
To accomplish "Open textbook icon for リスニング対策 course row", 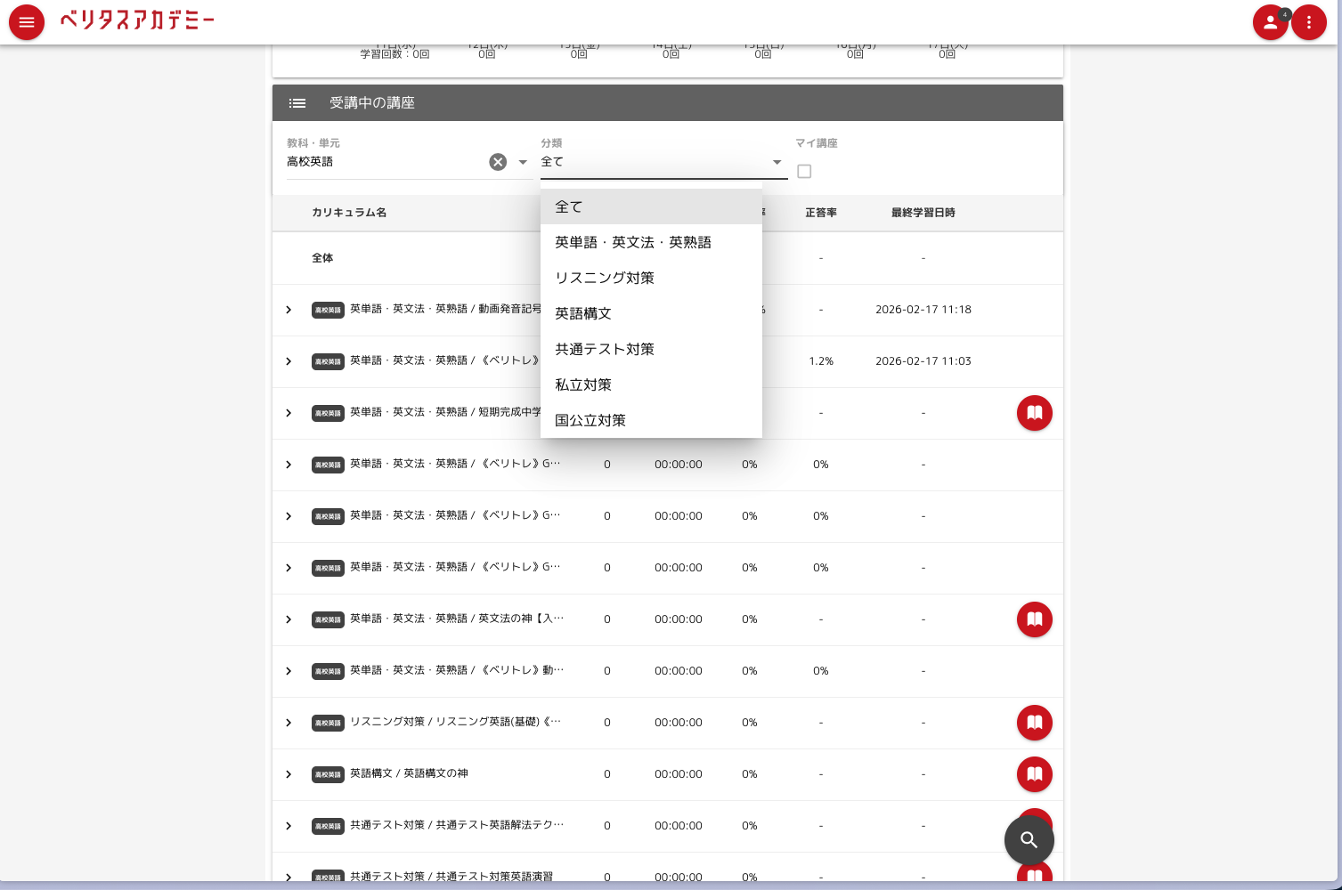I will (x=1034, y=723).
